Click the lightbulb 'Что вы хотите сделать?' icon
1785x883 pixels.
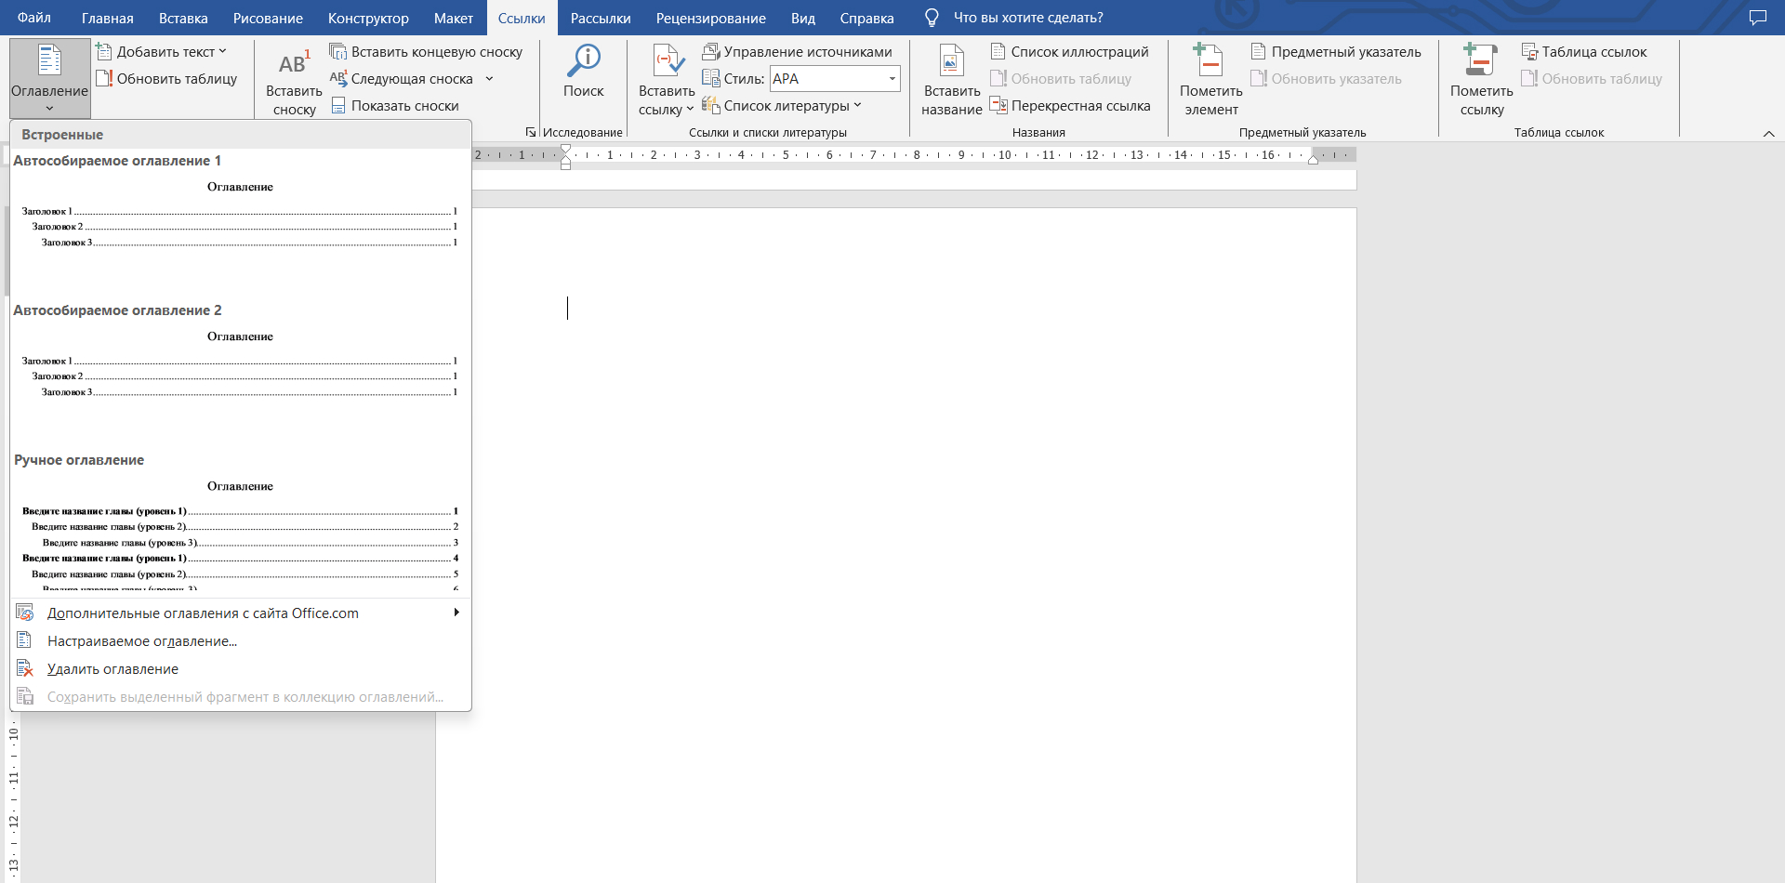(932, 18)
